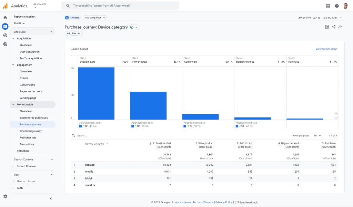The width and height of the screenshot is (353, 207).
Task: Open the Analytics home footer link
Action: click(x=181, y=202)
